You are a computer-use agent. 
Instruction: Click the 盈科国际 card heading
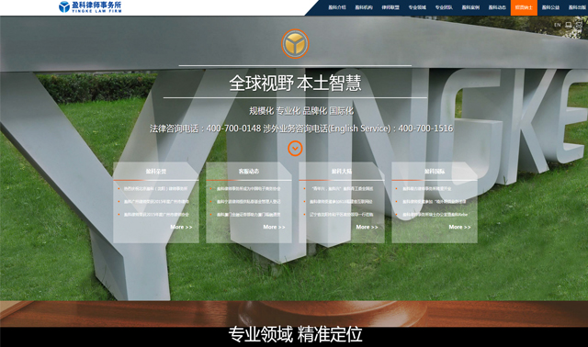(x=435, y=172)
